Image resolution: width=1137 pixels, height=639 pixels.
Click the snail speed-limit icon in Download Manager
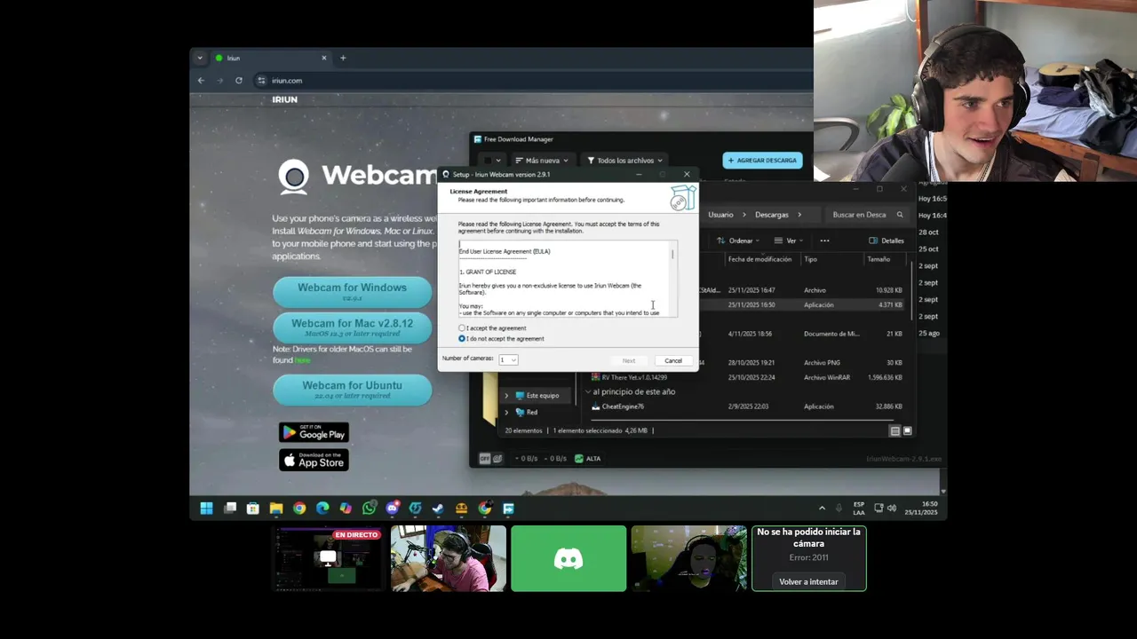pos(498,459)
